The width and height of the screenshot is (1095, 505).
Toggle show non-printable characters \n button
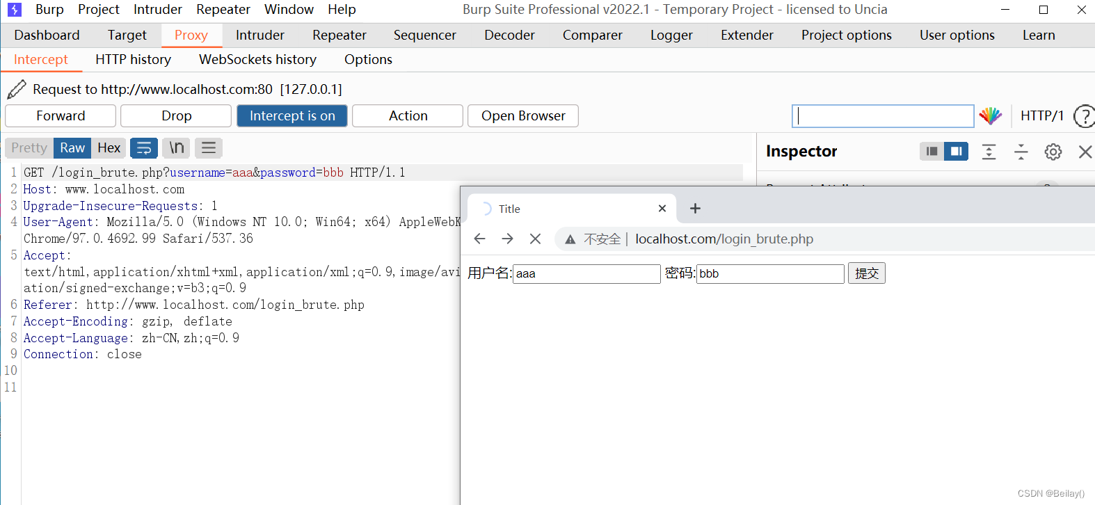tap(177, 147)
